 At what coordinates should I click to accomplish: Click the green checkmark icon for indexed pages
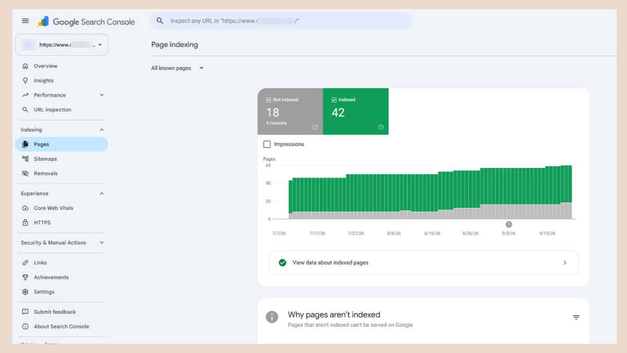pos(283,263)
